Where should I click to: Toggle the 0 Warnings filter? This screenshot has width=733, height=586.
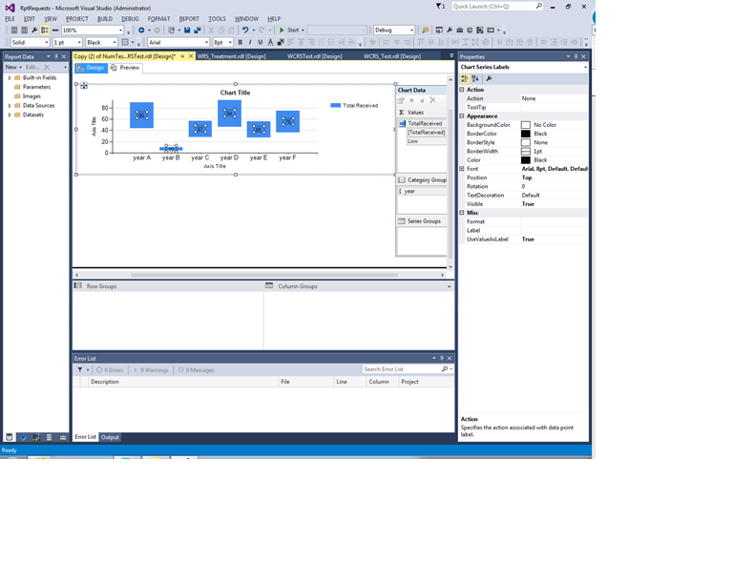151,369
